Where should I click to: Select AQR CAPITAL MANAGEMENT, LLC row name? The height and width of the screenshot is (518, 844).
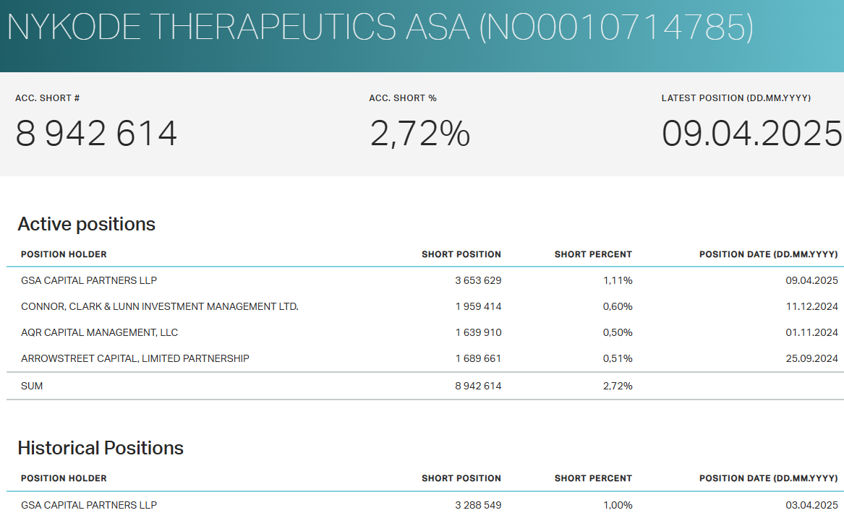pos(99,332)
